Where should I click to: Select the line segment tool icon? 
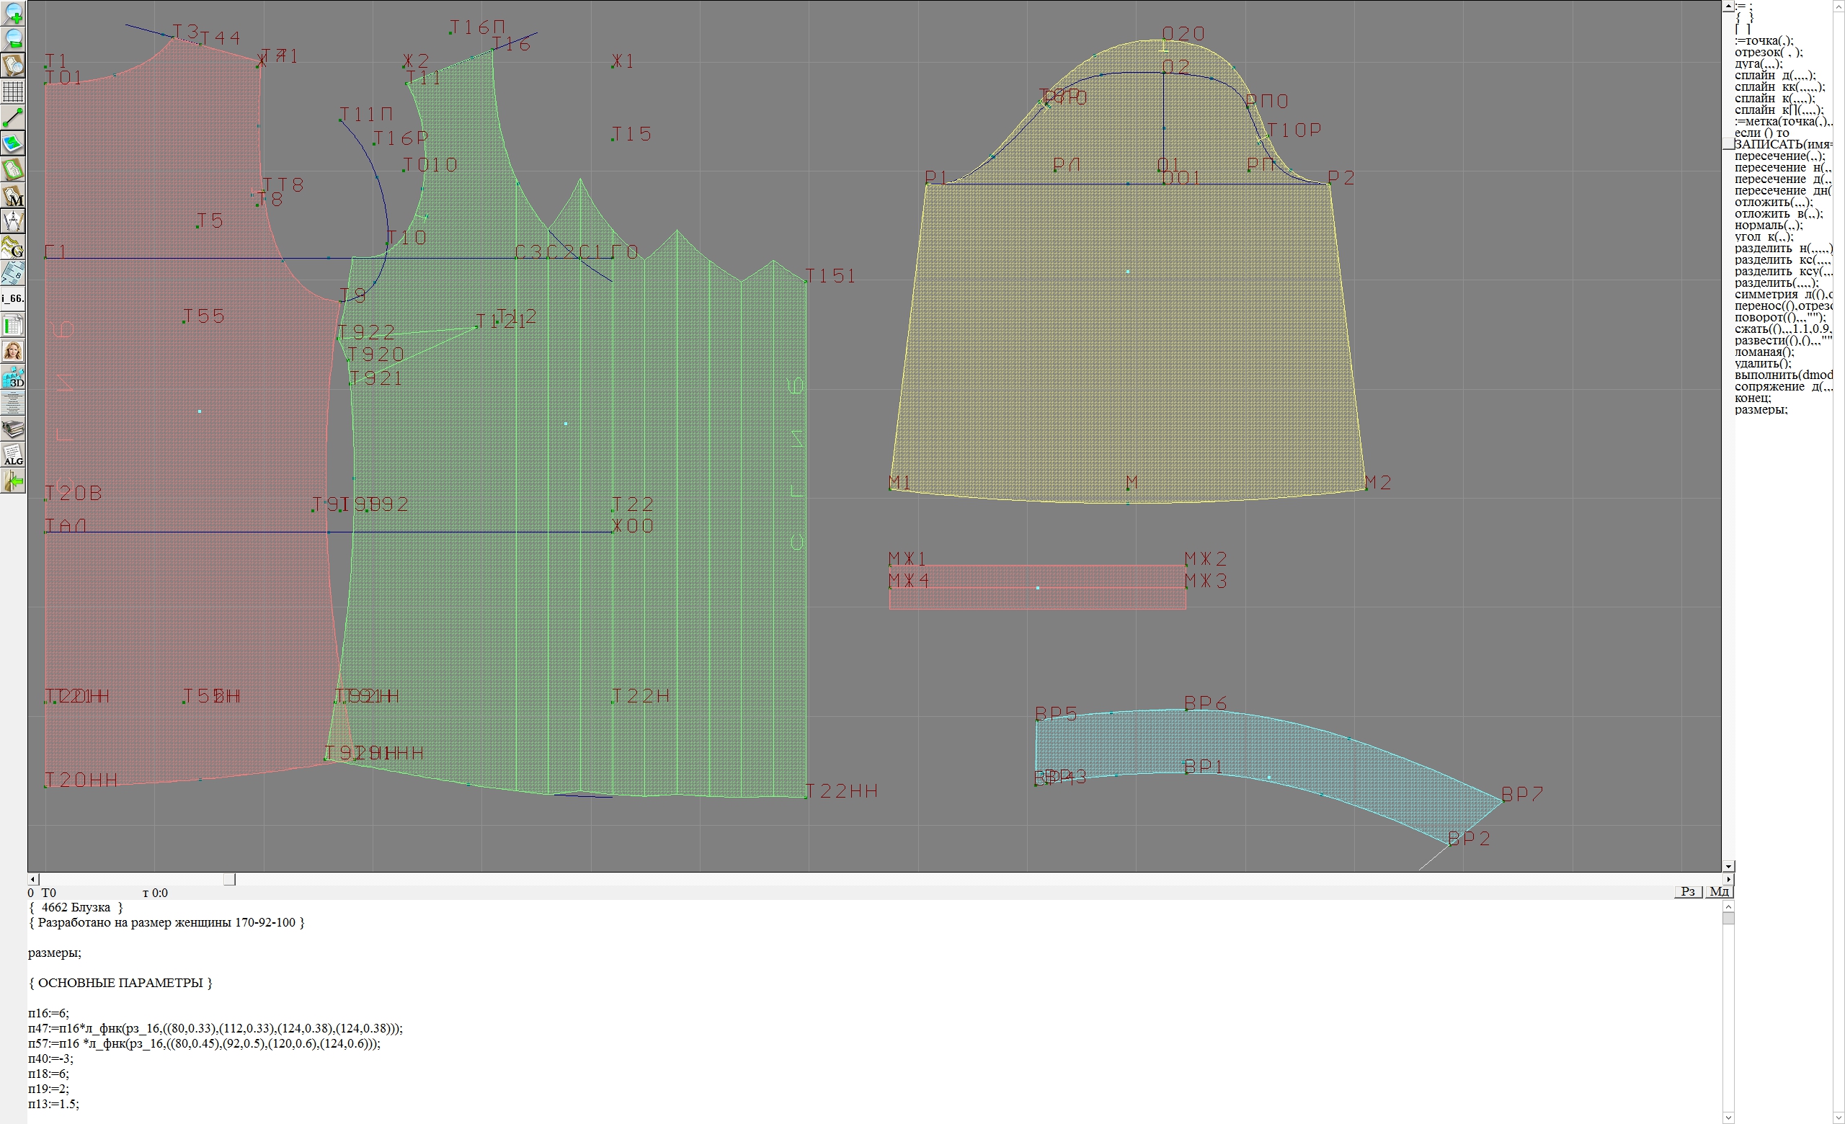click(13, 117)
